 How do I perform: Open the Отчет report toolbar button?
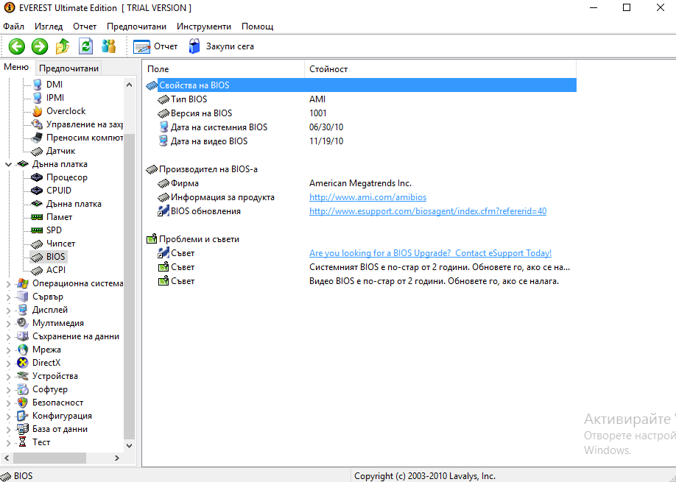[x=155, y=46]
